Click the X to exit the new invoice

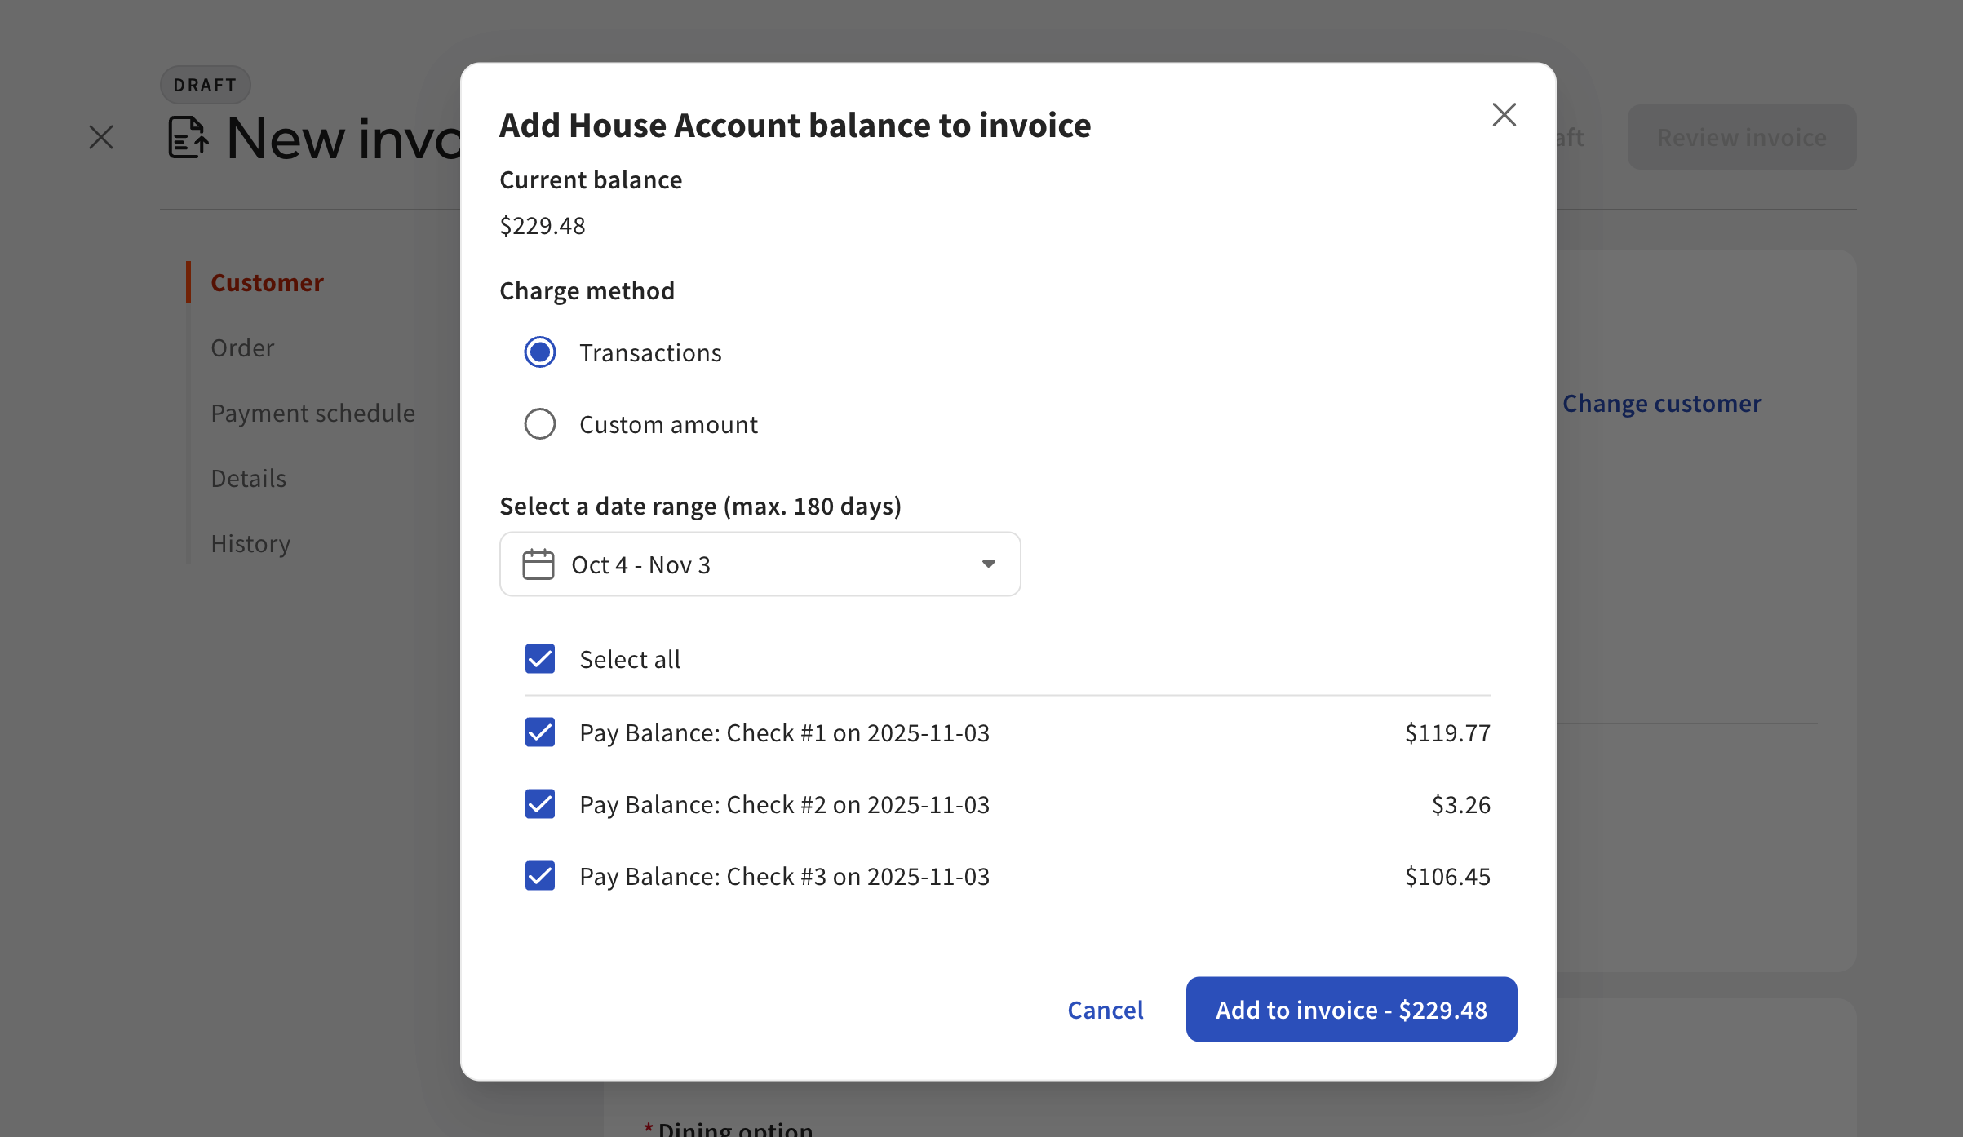(100, 137)
